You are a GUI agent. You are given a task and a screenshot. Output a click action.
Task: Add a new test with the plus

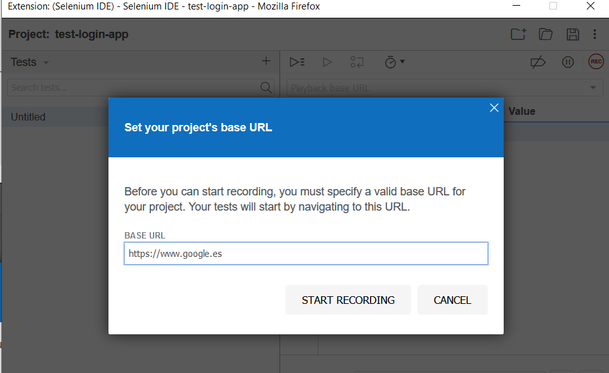click(266, 61)
